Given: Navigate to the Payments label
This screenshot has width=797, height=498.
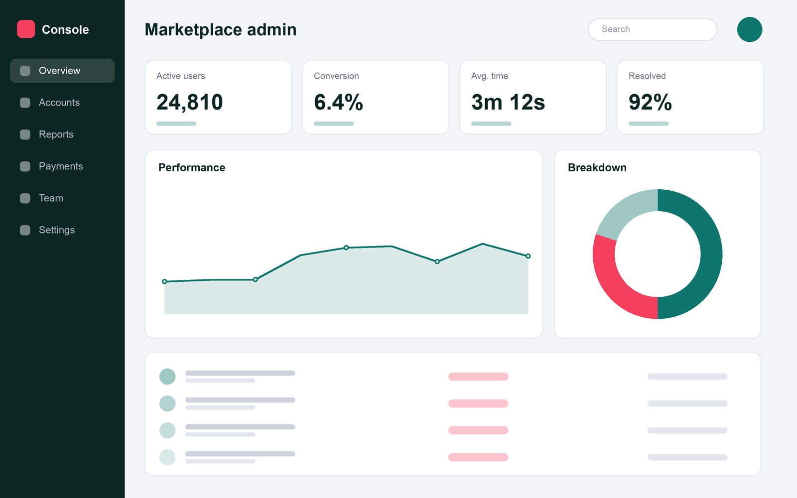Looking at the screenshot, I should [x=61, y=166].
